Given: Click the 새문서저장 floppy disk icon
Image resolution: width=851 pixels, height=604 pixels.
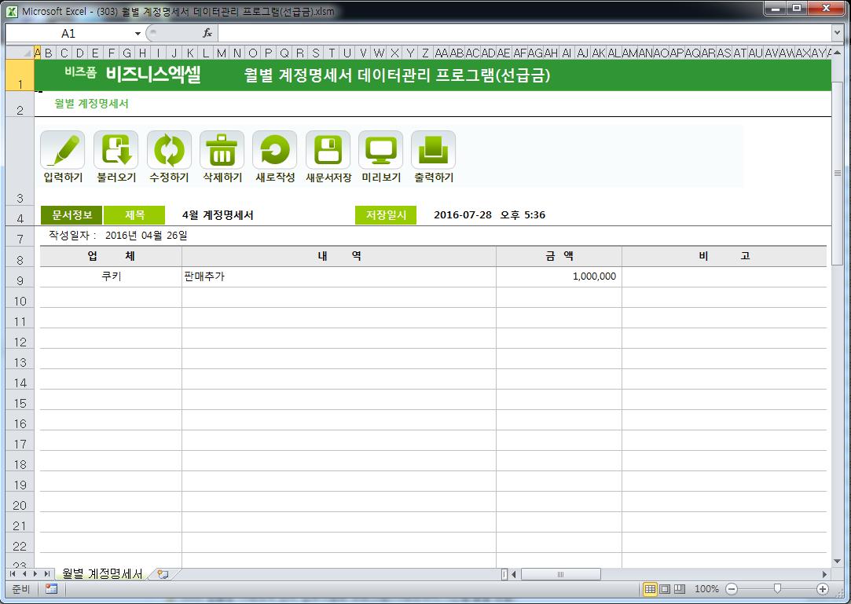Looking at the screenshot, I should (x=328, y=150).
